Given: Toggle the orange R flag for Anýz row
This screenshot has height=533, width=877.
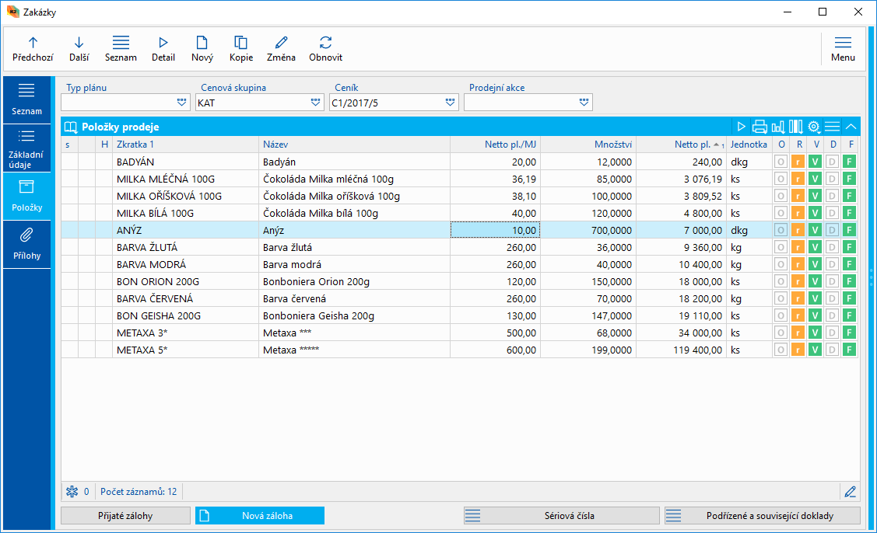Looking at the screenshot, I should (798, 230).
